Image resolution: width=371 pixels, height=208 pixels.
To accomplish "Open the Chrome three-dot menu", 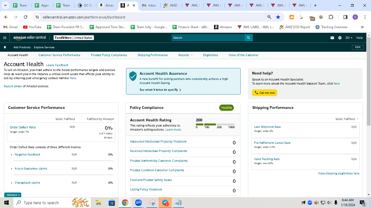I will pos(364,17).
